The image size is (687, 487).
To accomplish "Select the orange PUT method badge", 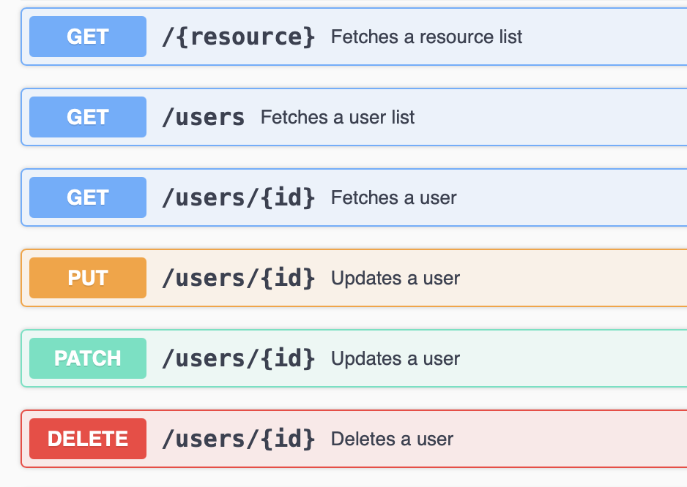I will click(x=87, y=278).
